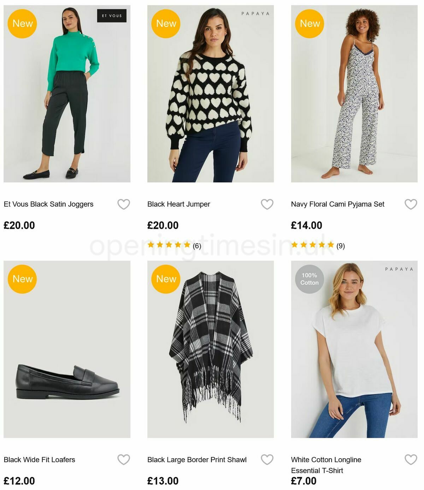424x490 pixels.
Task: Open the ET VOUS brand label
Action: [112, 16]
